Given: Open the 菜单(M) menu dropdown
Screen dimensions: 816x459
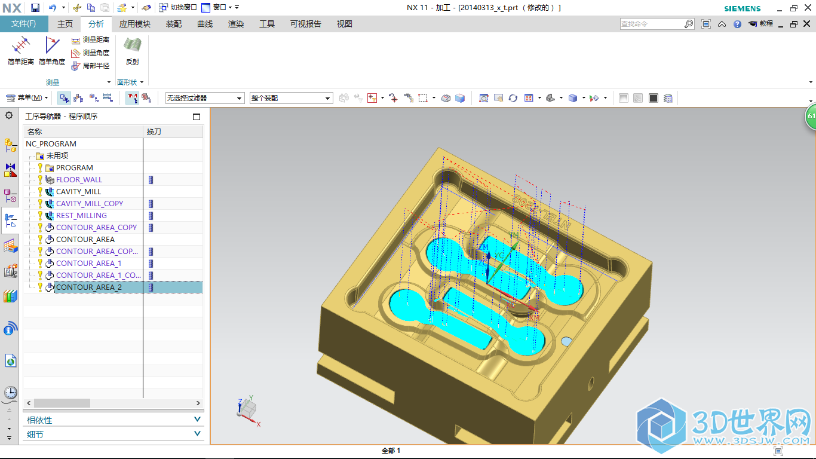Looking at the screenshot, I should click(27, 97).
